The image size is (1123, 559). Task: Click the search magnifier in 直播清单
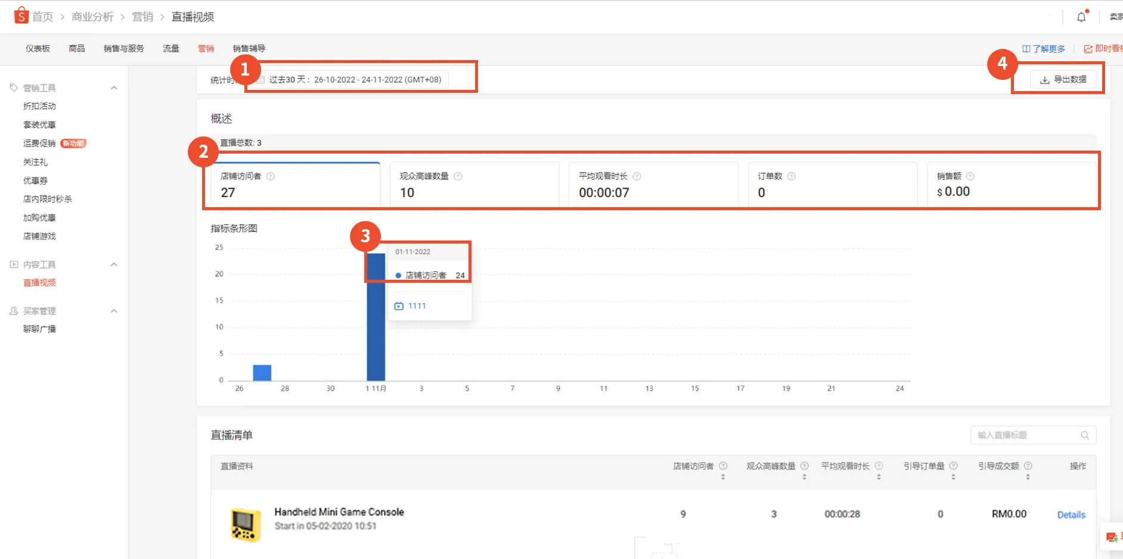pos(1085,435)
